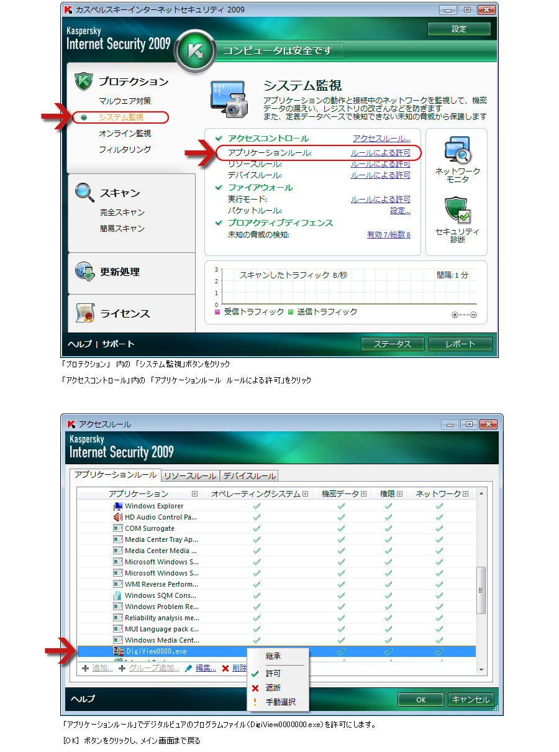Select フィルタリング in the Protection list
559x752 pixels.
point(125,149)
